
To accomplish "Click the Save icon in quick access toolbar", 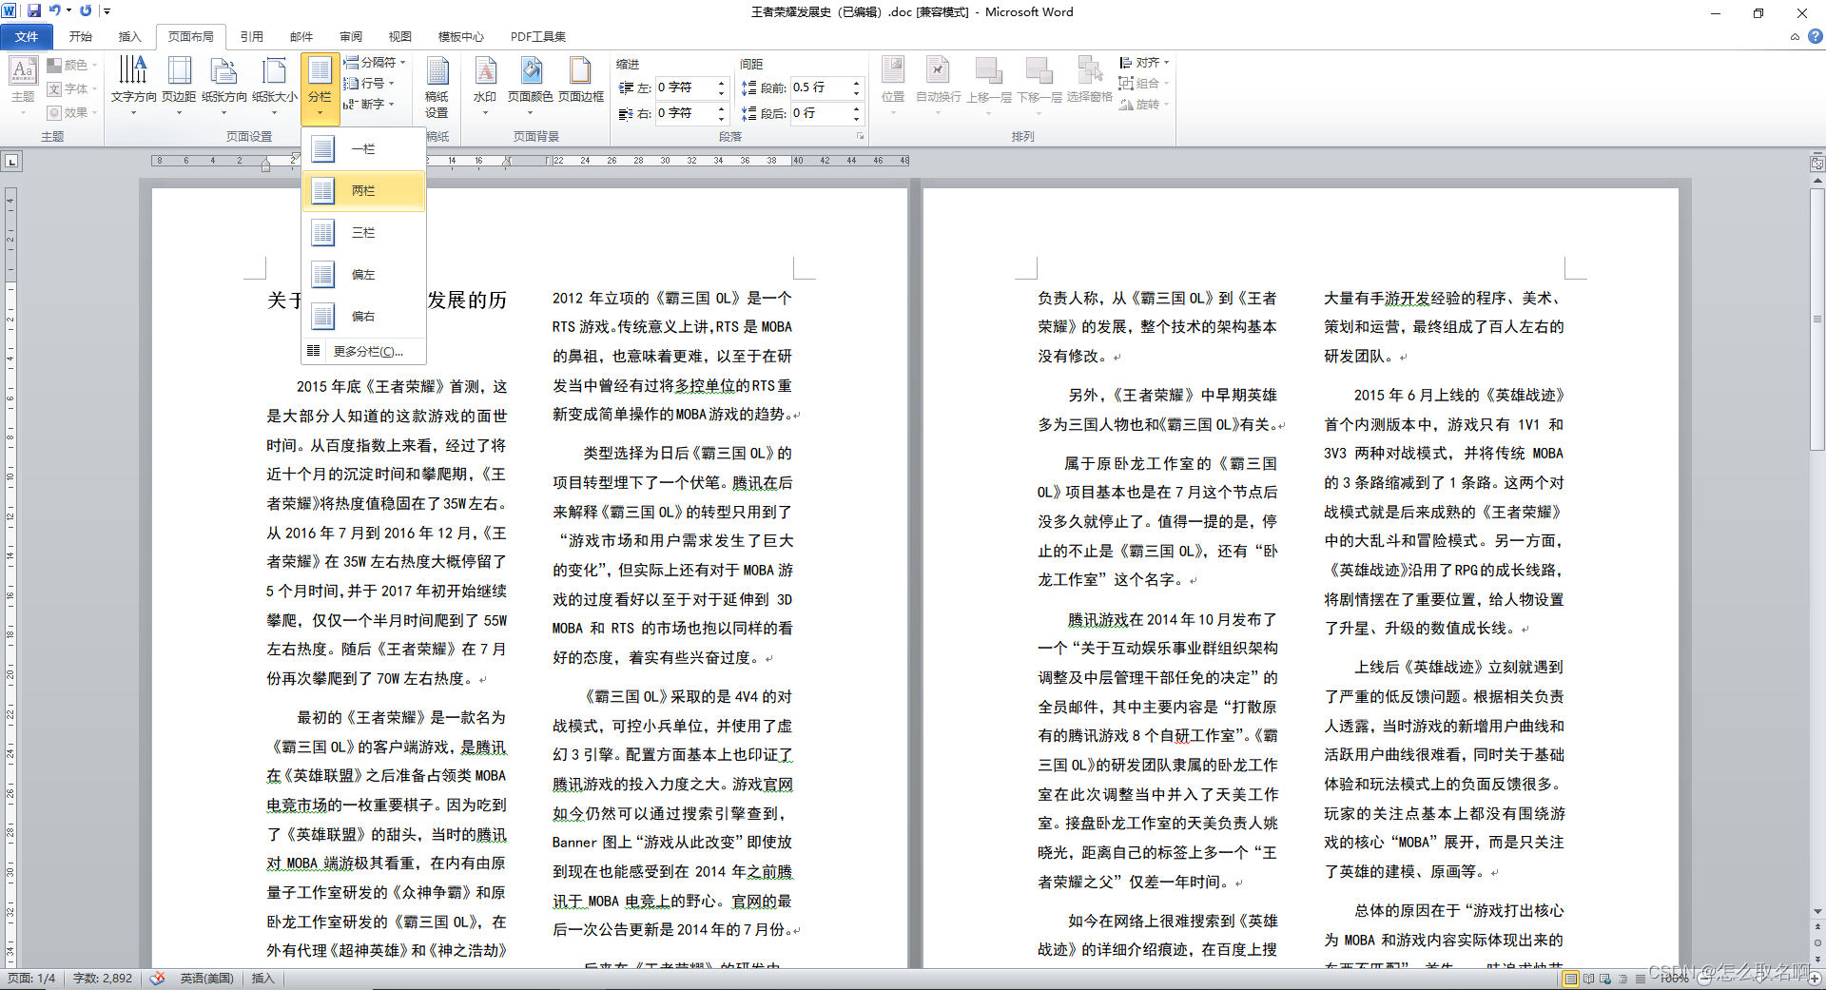I will [34, 10].
